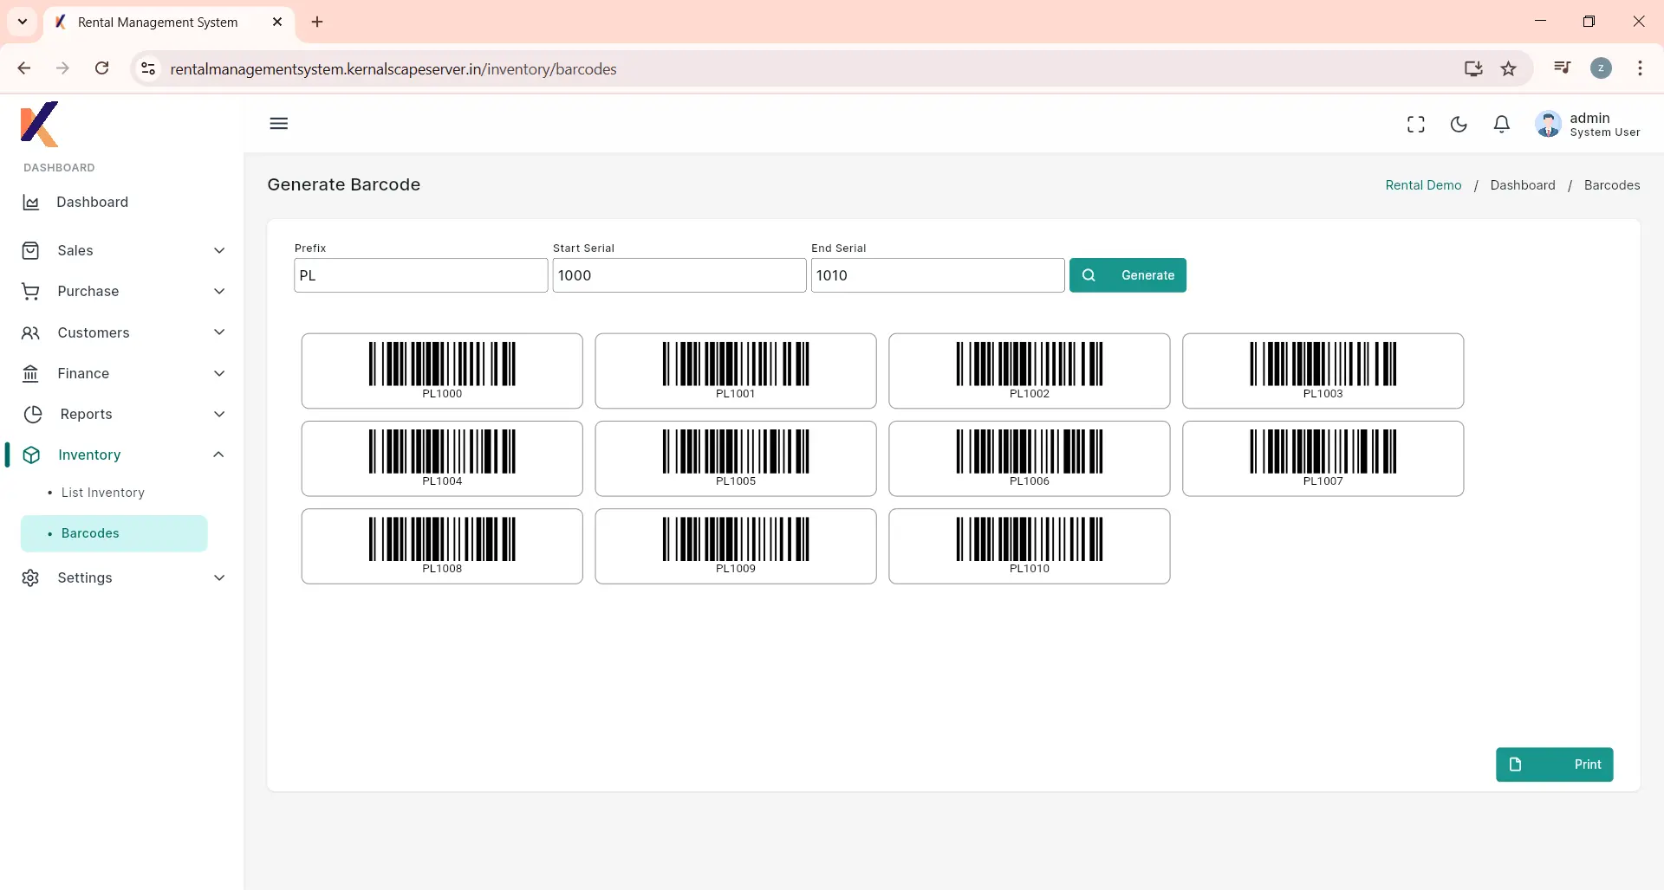Click the admin System User name

1605,125
